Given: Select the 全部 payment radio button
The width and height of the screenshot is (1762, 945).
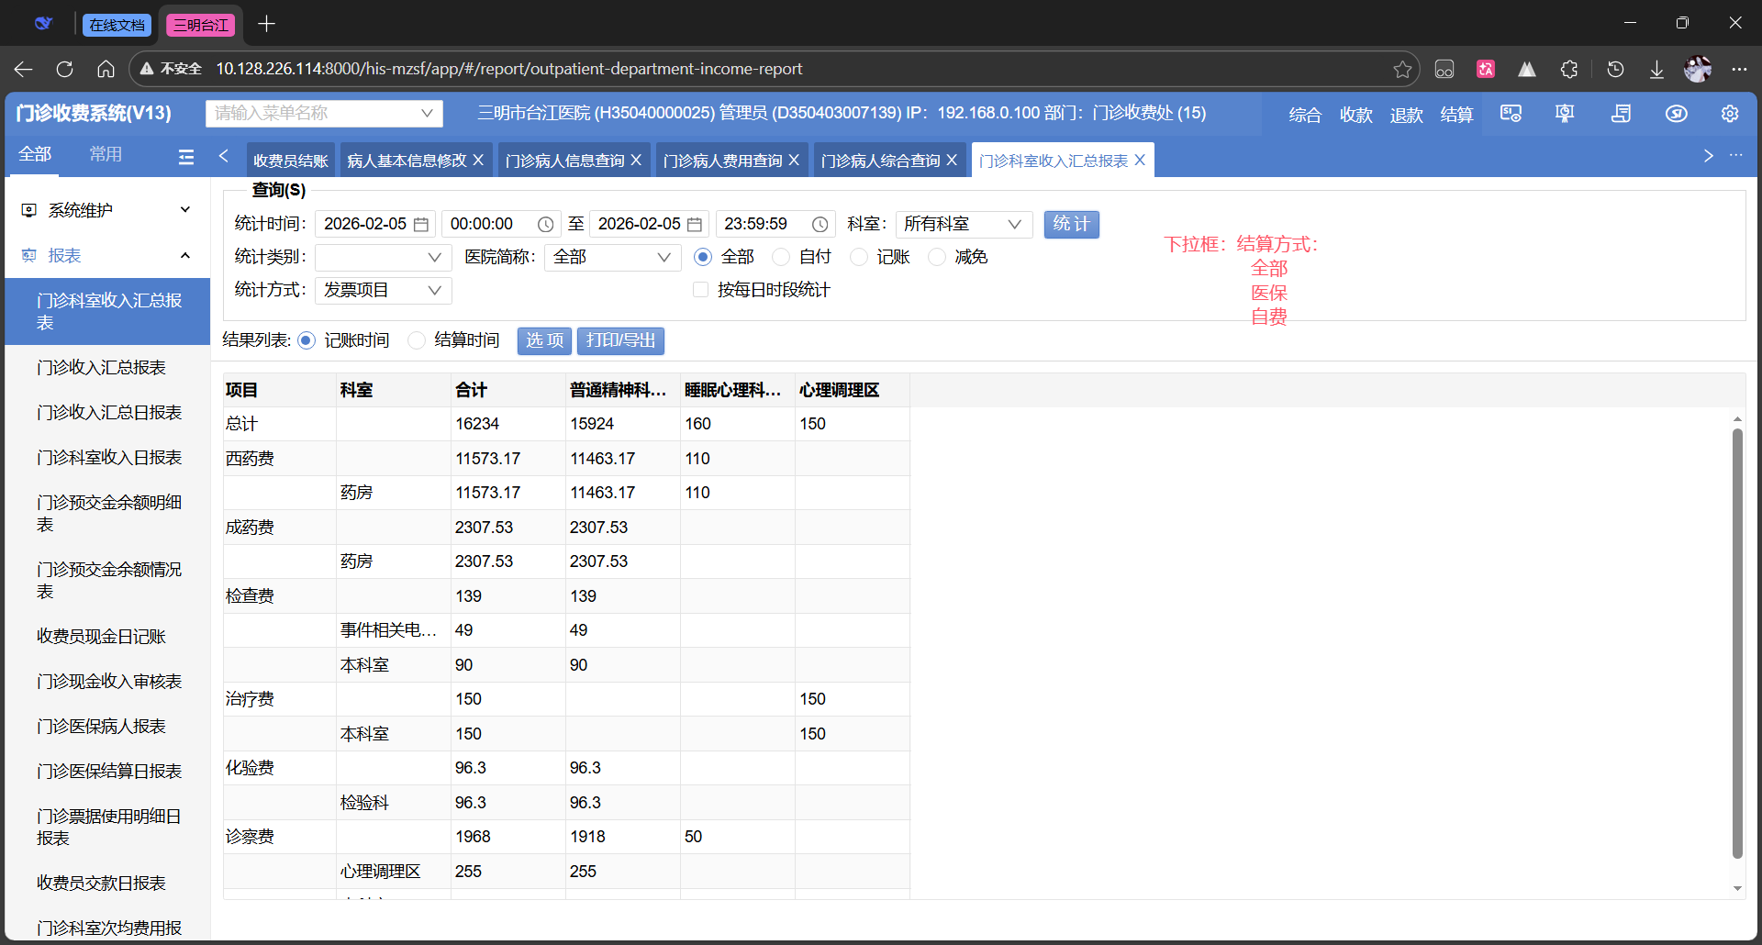Looking at the screenshot, I should tap(703, 257).
